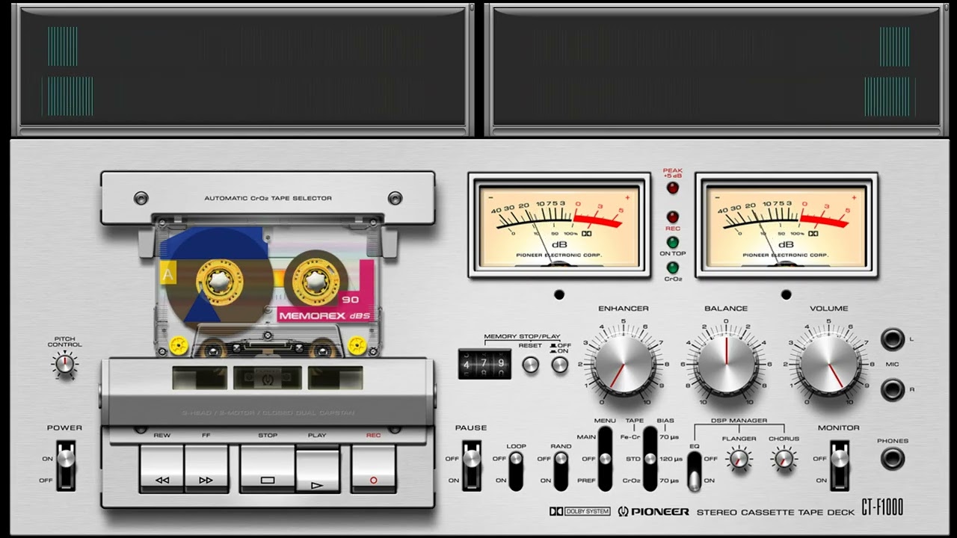Click the REC indicator light

673,217
